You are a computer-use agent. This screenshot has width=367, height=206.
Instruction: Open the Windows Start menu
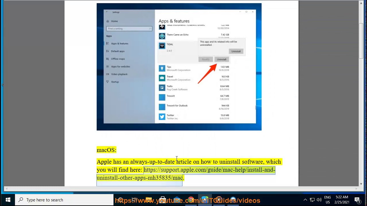(x=8, y=200)
